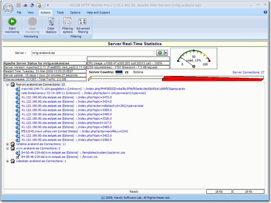Click the house quick access icon

(32, 5)
